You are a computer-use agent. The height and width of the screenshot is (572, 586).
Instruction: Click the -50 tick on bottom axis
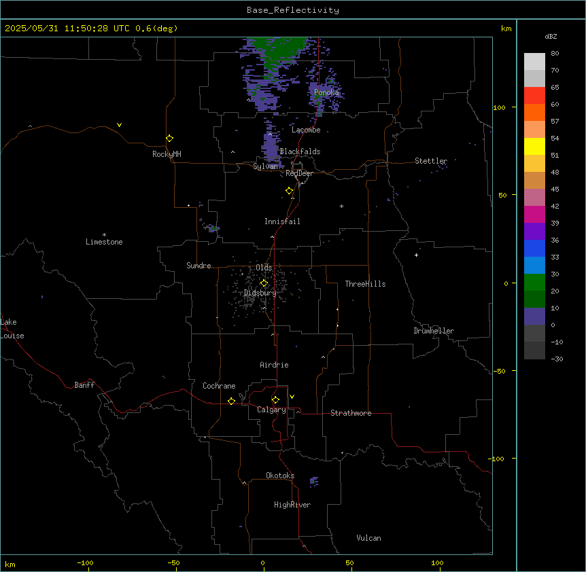[x=173, y=562]
